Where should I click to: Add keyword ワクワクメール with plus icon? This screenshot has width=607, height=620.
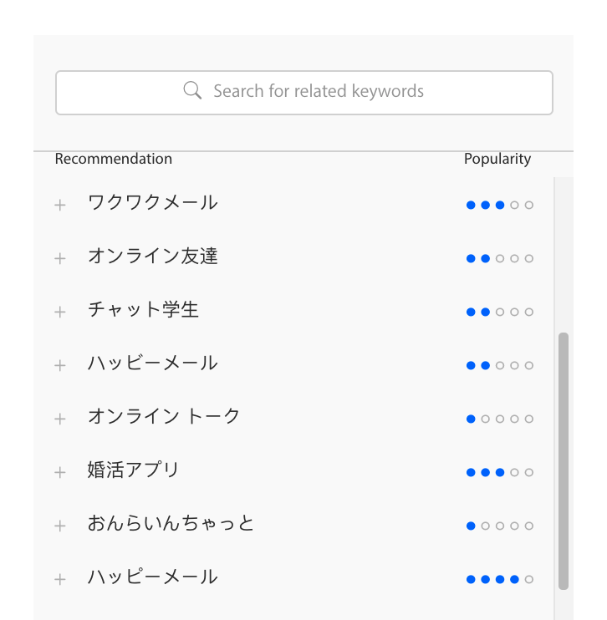[60, 206]
